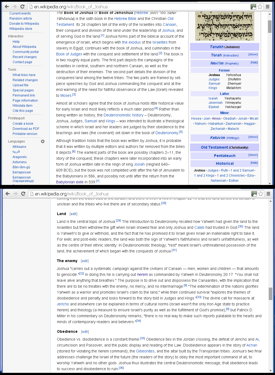Open Esther link in Historical books

click(x=234, y=181)
